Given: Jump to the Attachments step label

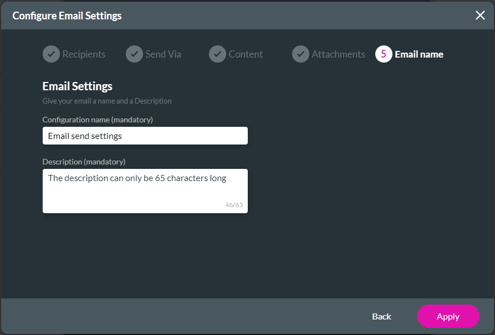Looking at the screenshot, I should (338, 54).
